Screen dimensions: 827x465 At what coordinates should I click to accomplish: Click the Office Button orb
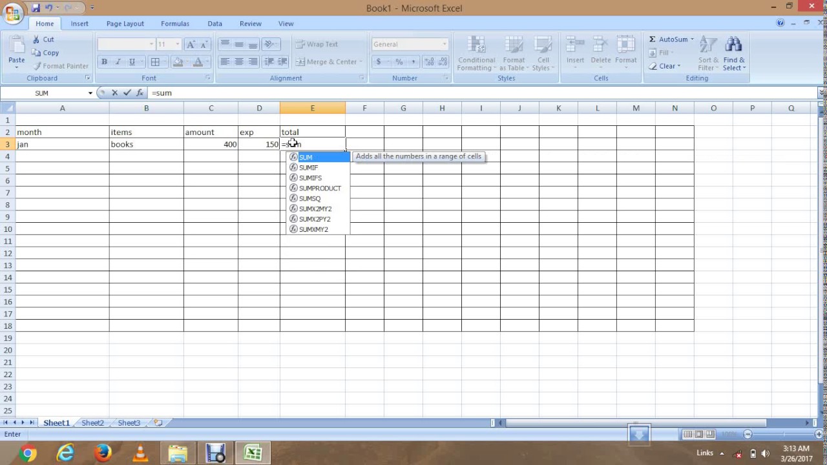(12, 13)
